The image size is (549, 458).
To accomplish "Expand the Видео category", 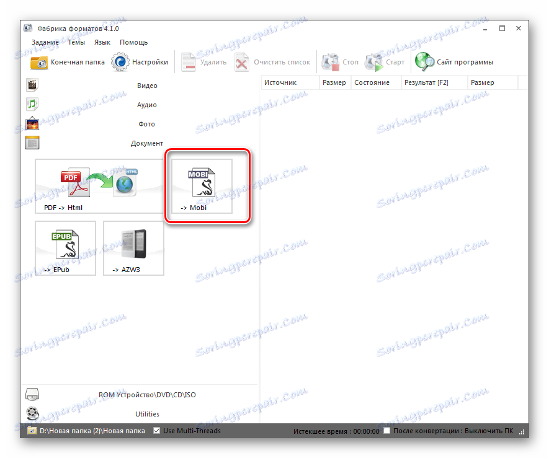I will (x=147, y=86).
